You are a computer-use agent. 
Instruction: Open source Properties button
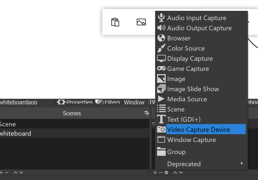coord(75,102)
